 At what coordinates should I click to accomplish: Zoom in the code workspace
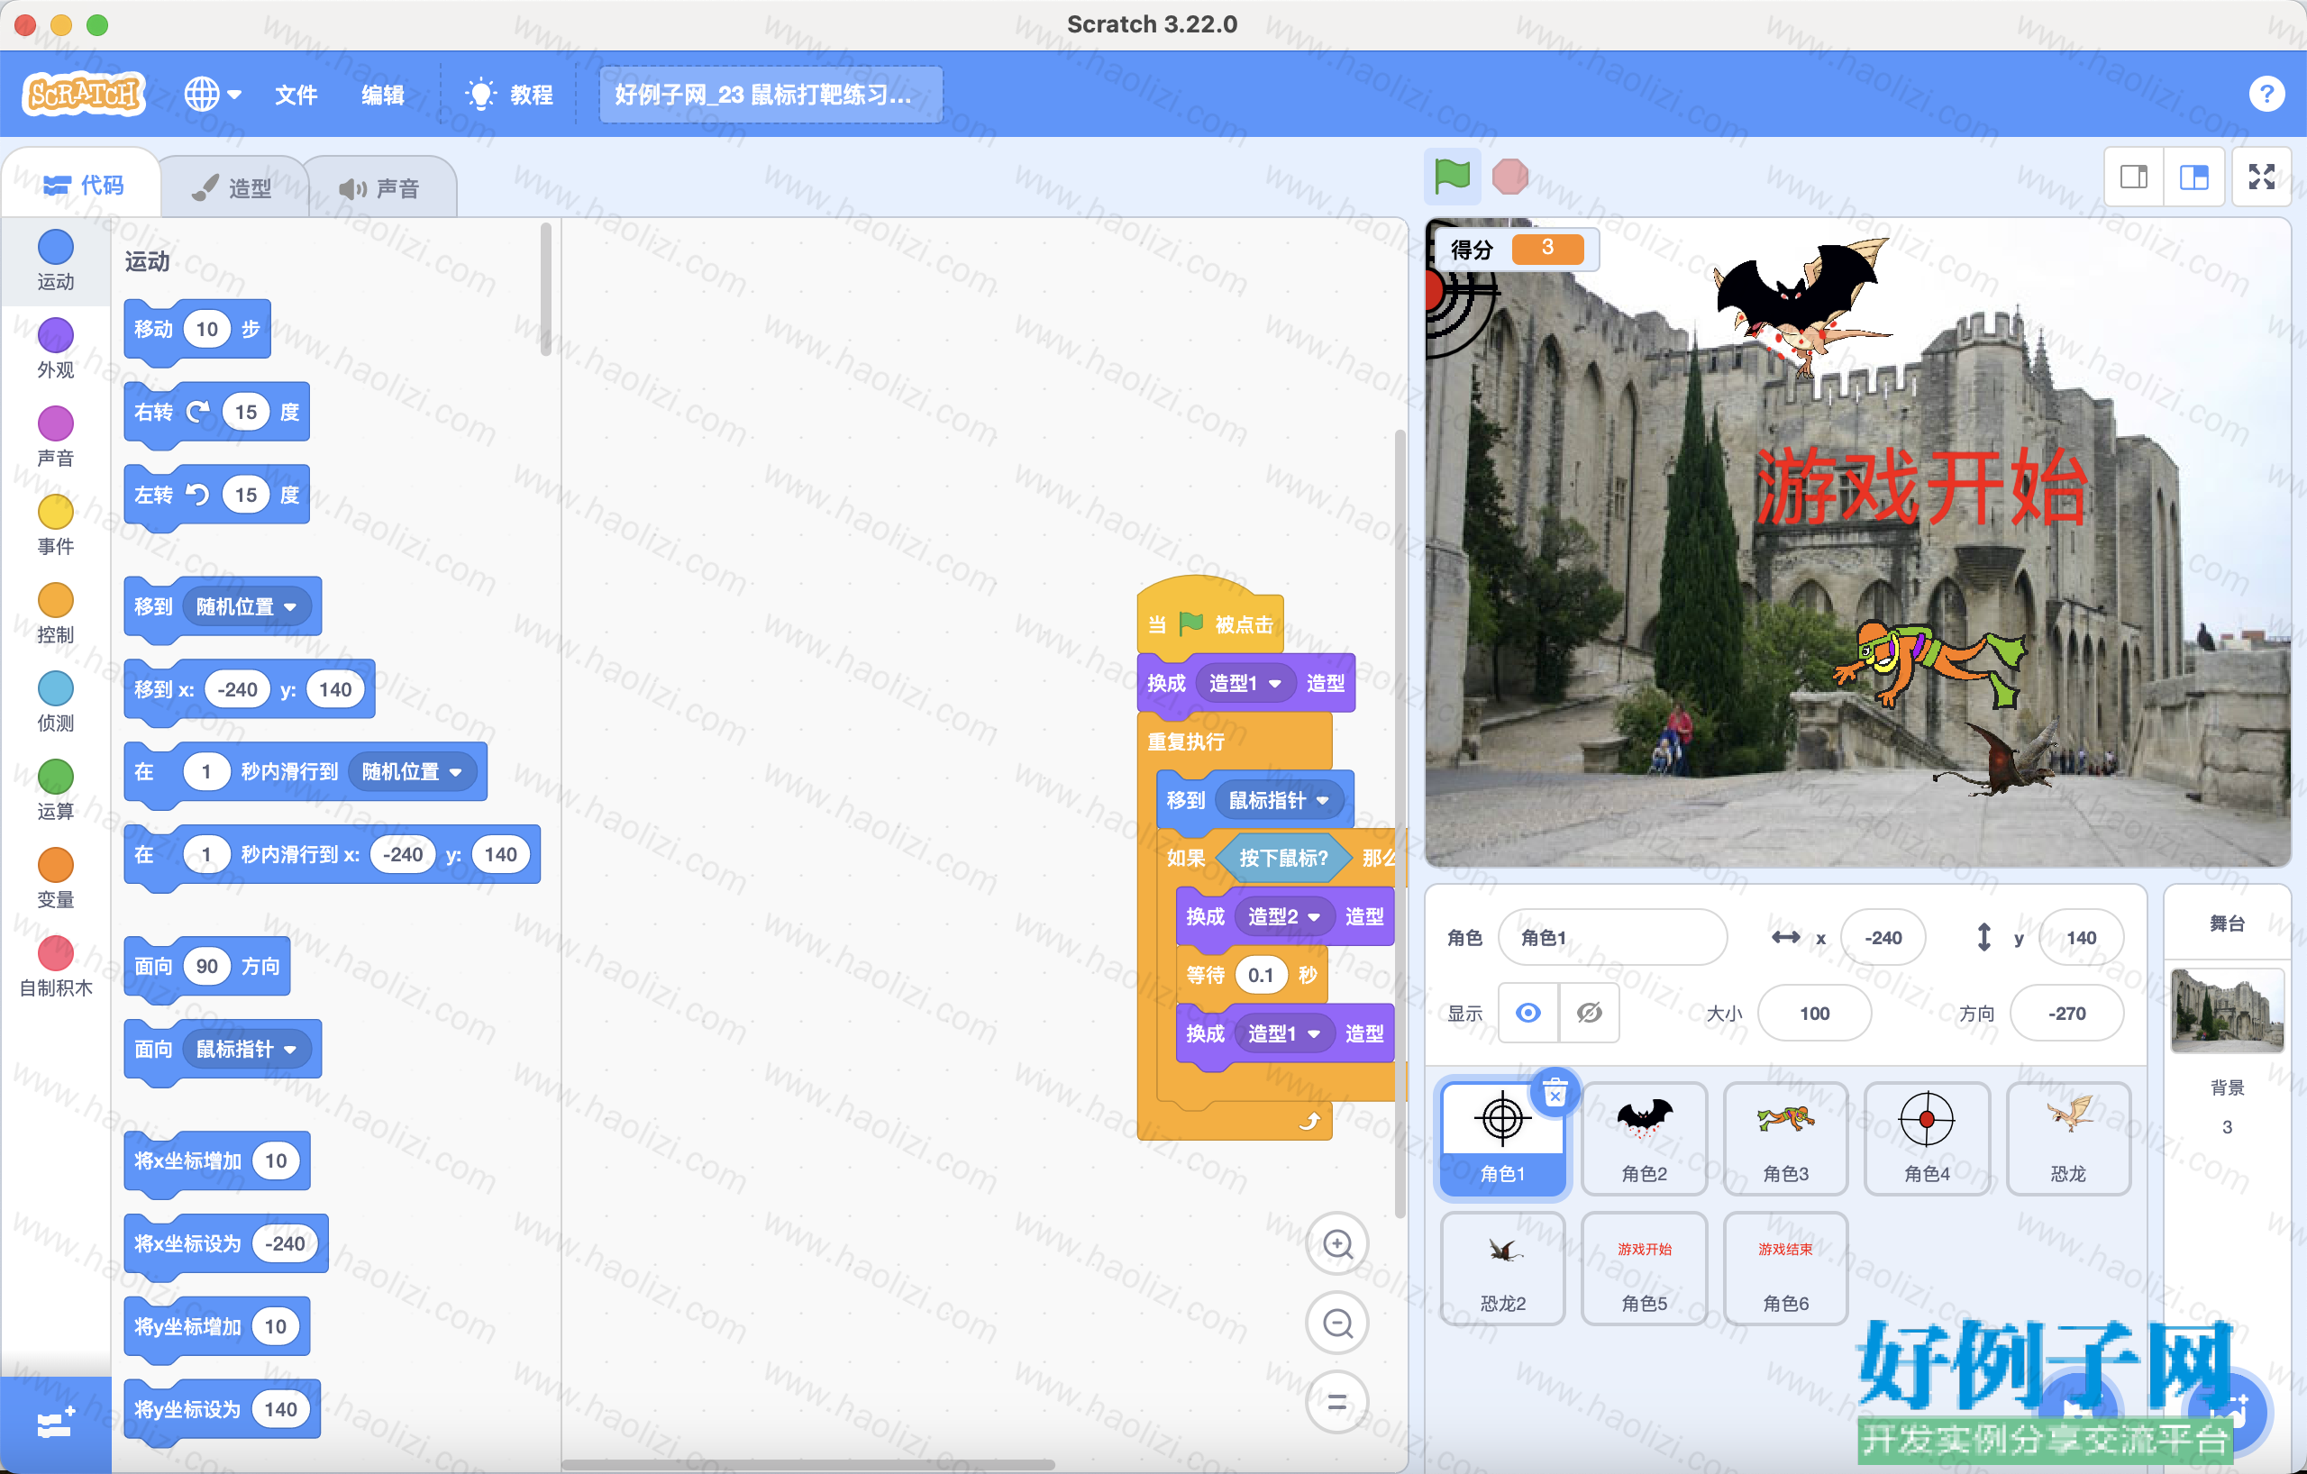pos(1337,1243)
